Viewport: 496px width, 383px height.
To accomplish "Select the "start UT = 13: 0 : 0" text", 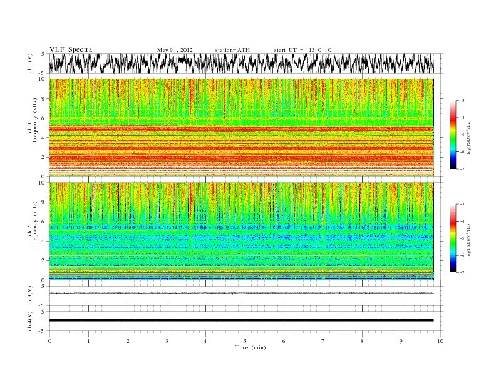I will tap(302, 50).
